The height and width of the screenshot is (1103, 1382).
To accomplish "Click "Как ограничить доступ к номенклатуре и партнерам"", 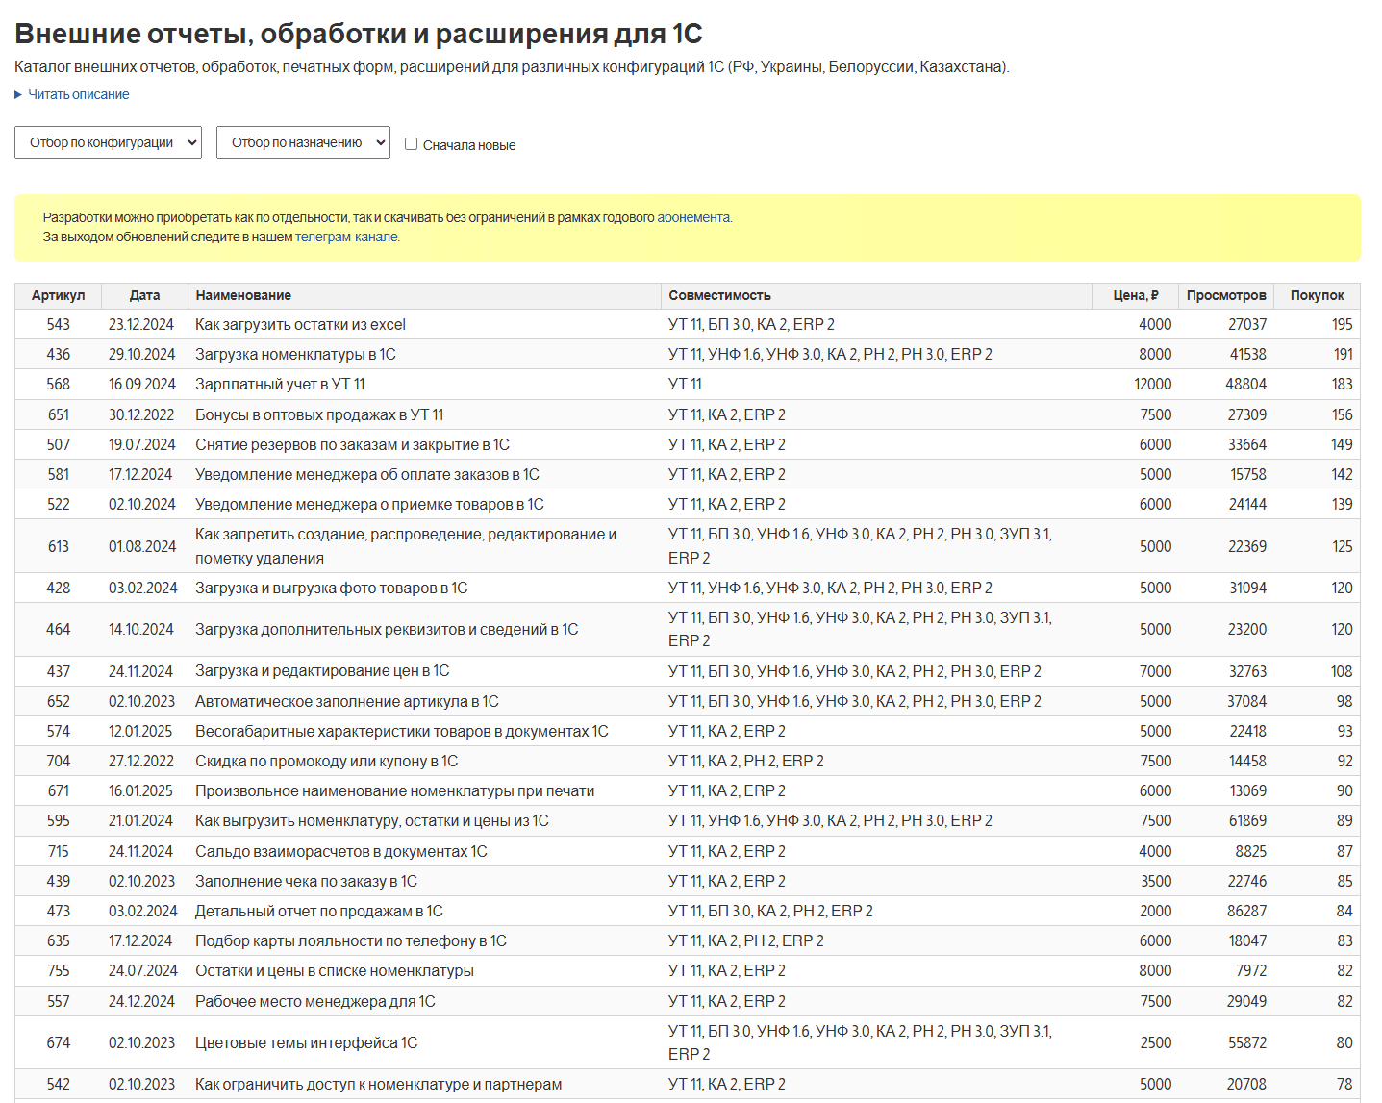I will coord(379,1084).
